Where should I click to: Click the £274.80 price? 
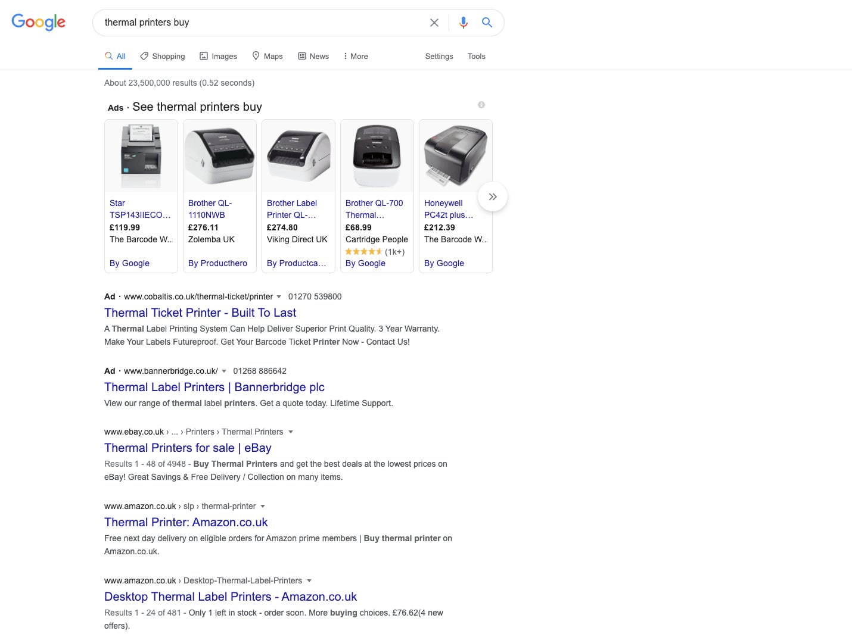click(x=282, y=227)
